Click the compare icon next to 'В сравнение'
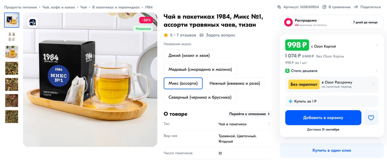The image size is (387, 160). pos(324,7)
